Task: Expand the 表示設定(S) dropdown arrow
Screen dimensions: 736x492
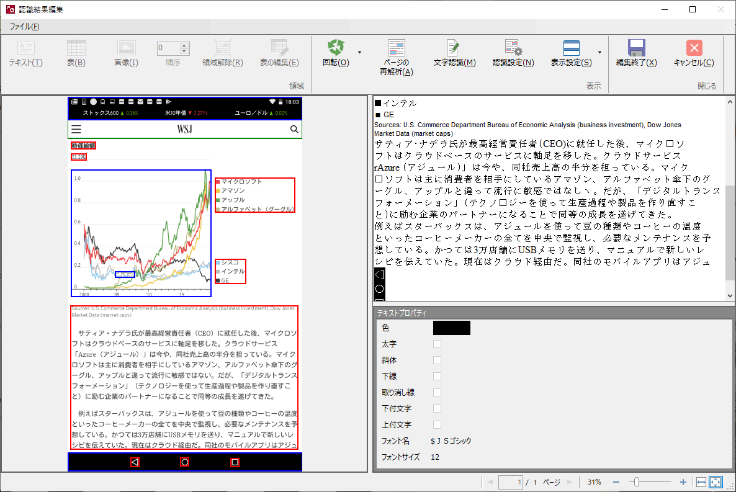Action: click(x=599, y=52)
